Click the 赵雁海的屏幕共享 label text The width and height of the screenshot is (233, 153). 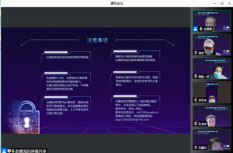point(31,150)
